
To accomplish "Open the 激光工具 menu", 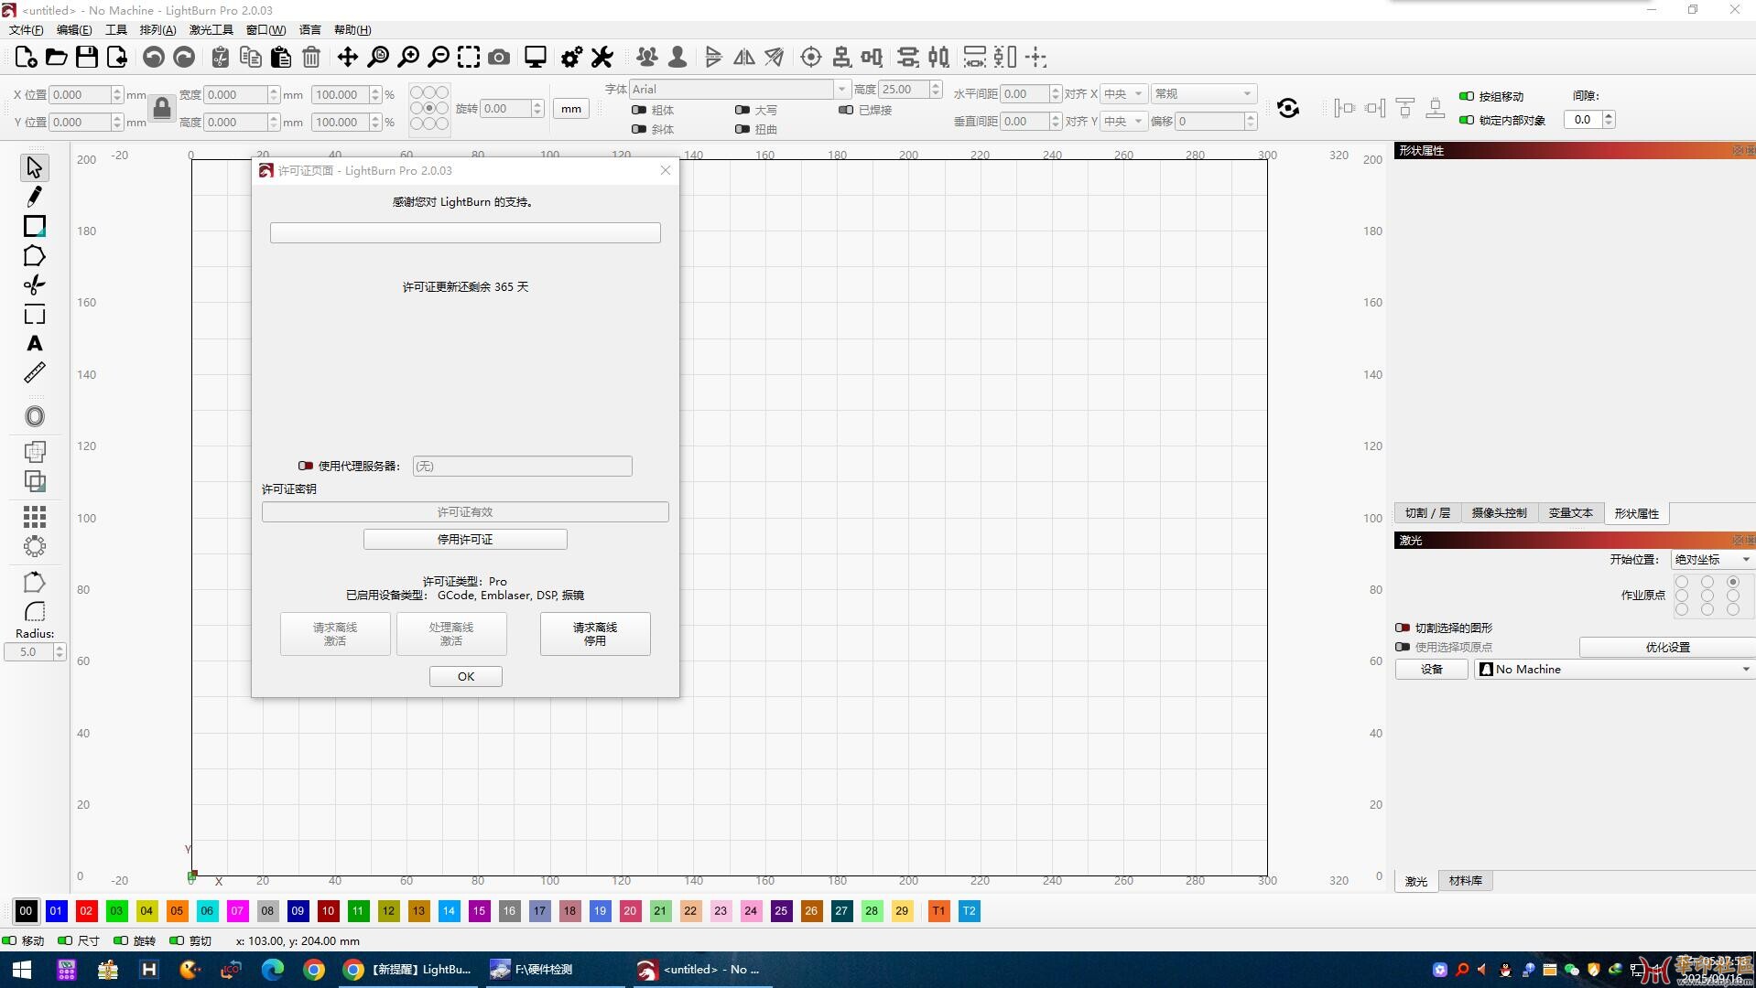I will click(x=211, y=30).
